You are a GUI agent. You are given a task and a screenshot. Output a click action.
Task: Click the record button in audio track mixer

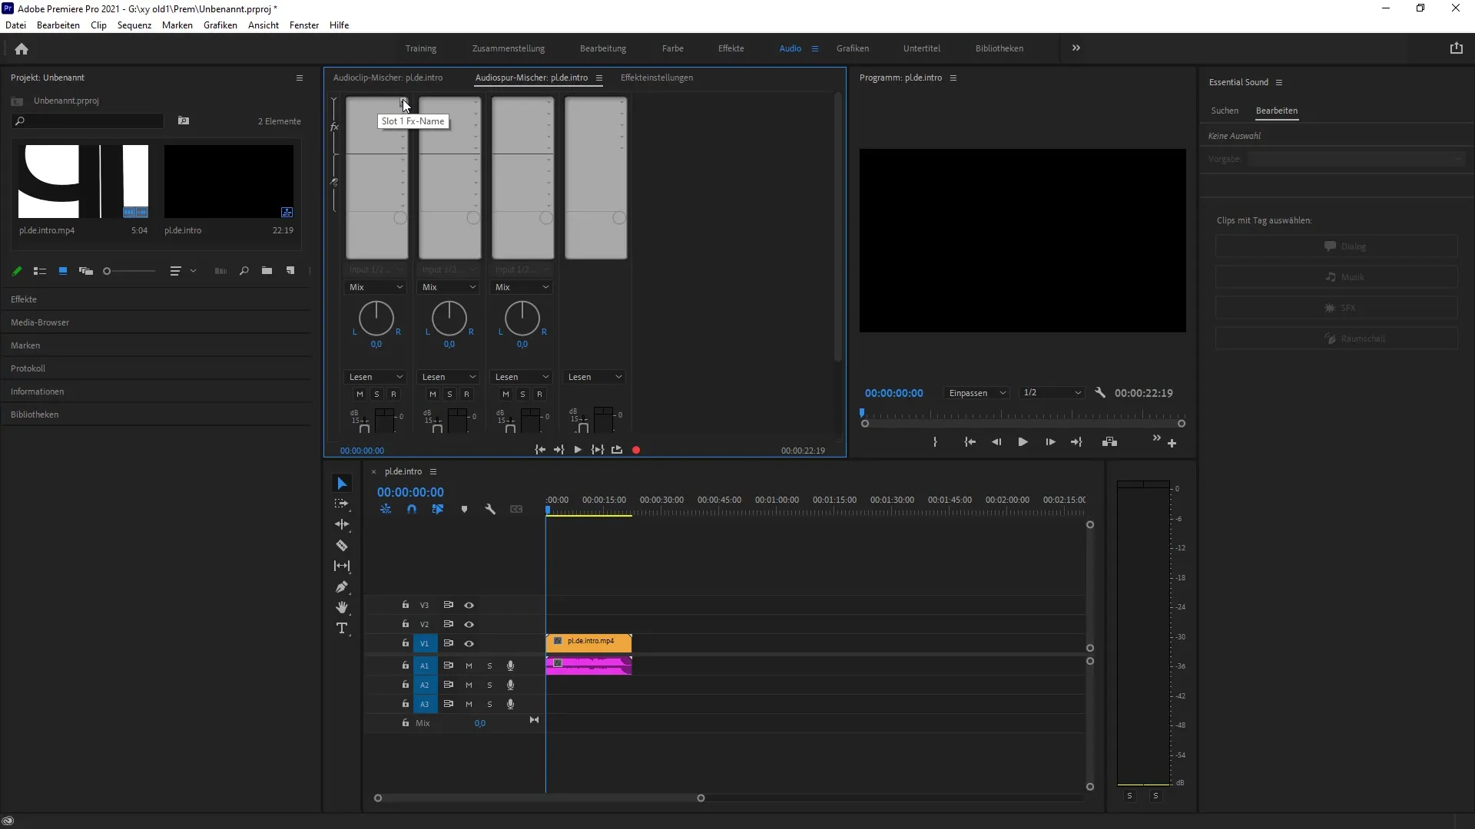[x=636, y=451]
